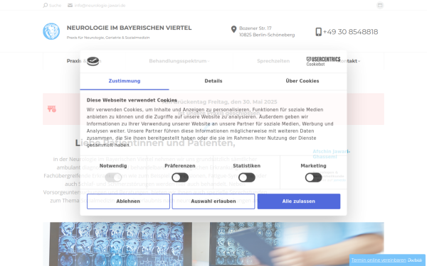Click "Diese Webseite verwendet Cookies" heading
427x266 pixels.
pyautogui.click(x=132, y=100)
